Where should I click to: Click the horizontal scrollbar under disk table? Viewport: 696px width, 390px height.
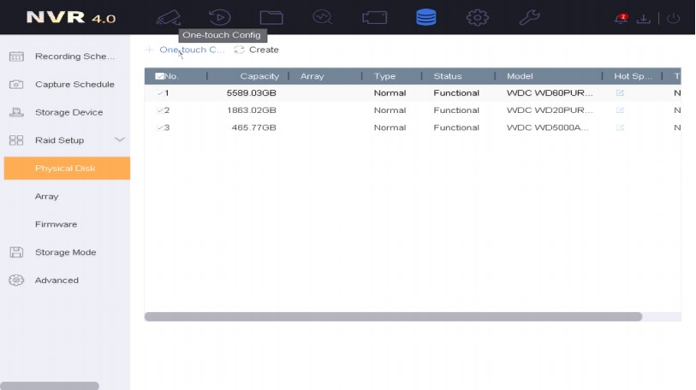coord(393,316)
